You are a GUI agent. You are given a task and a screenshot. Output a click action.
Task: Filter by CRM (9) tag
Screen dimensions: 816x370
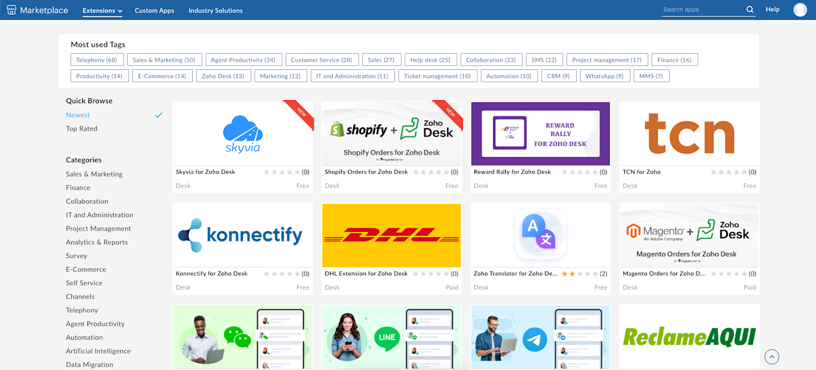558,76
